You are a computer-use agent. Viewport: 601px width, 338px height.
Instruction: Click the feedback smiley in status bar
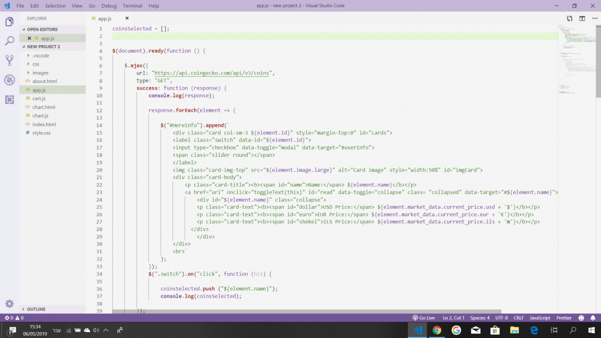581,318
